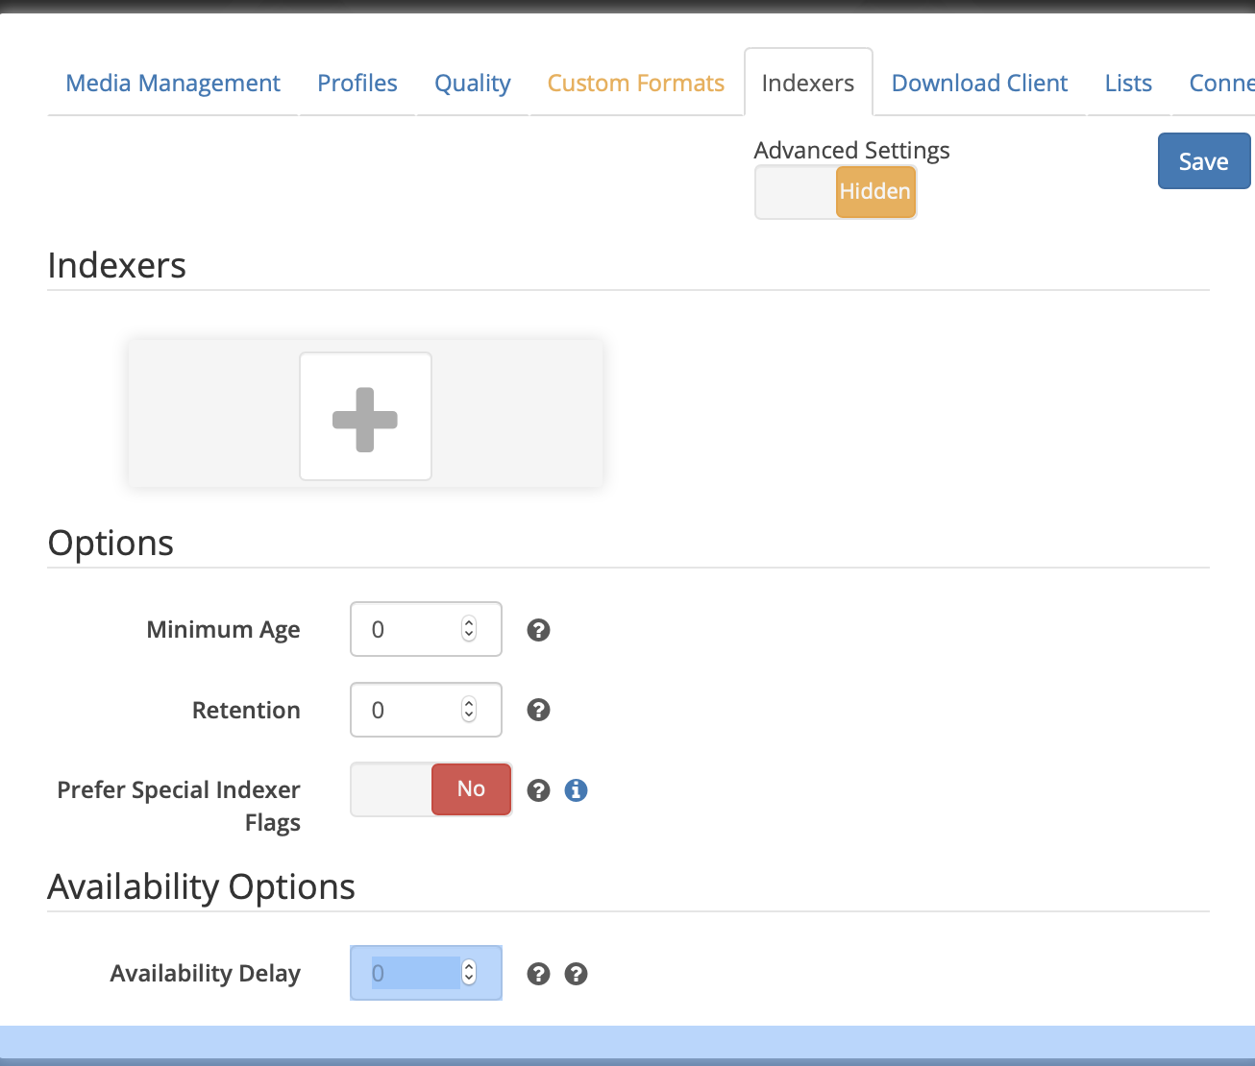Focus the Minimum Age input field
This screenshot has height=1066, width=1255.
click(408, 629)
